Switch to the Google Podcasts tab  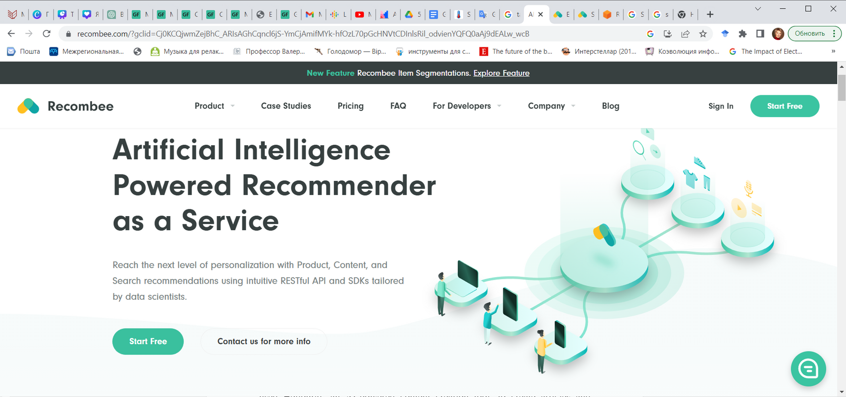pyautogui.click(x=339, y=15)
